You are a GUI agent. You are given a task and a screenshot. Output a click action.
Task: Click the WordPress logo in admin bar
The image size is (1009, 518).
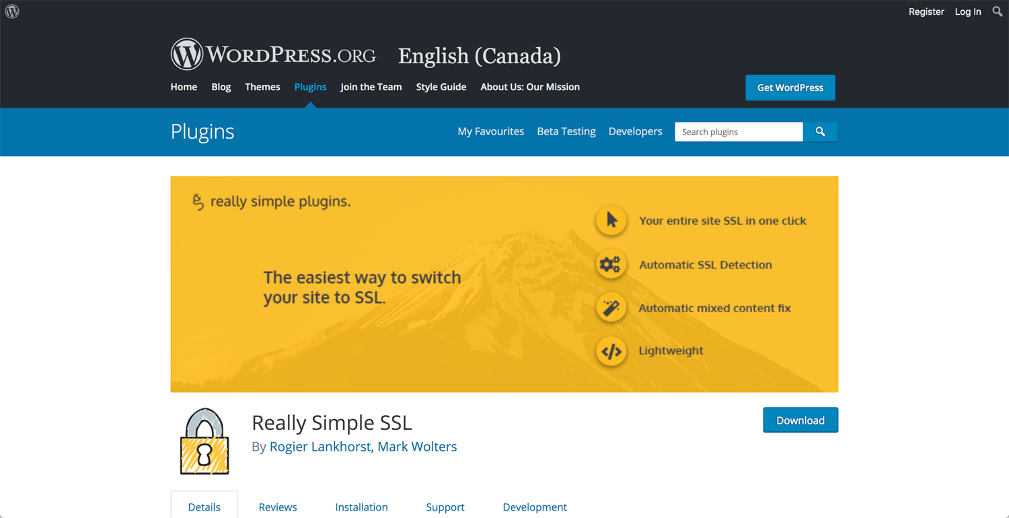(x=12, y=11)
